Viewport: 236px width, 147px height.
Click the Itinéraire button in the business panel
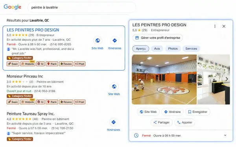pyautogui.click(x=173, y=112)
